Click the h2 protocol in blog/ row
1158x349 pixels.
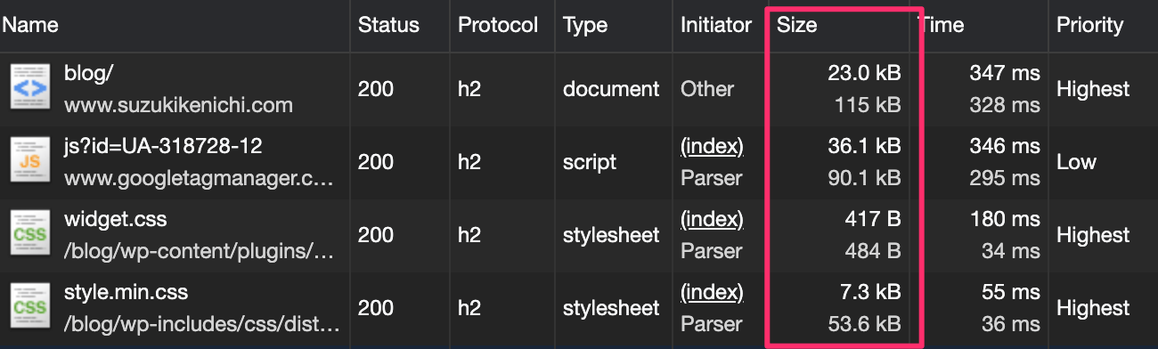click(x=470, y=89)
